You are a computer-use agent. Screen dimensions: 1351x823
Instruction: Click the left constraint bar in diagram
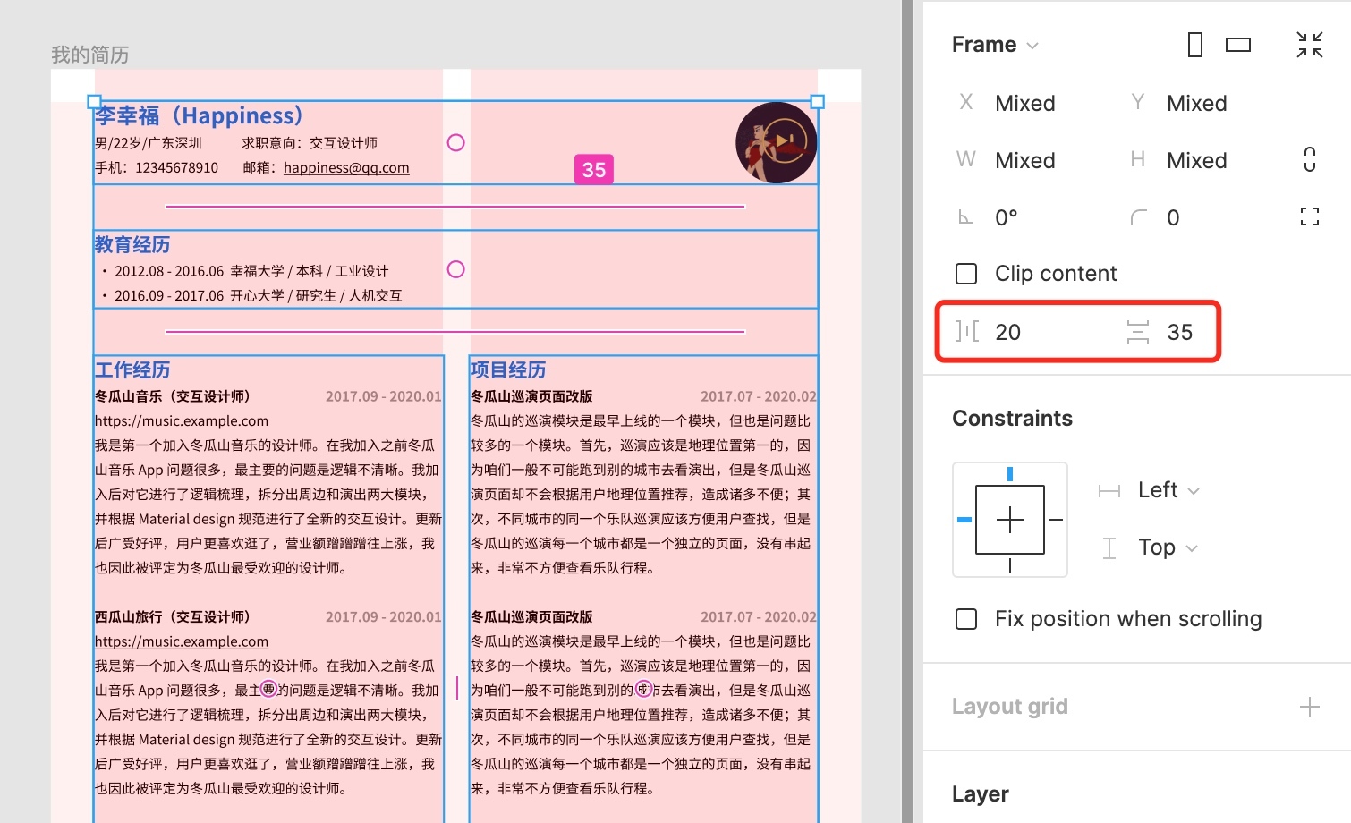[x=964, y=520]
